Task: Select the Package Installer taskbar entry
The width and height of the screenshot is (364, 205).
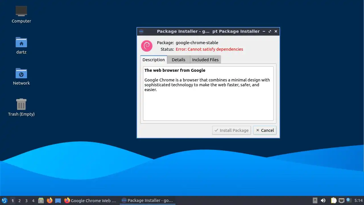Action: click(147, 200)
